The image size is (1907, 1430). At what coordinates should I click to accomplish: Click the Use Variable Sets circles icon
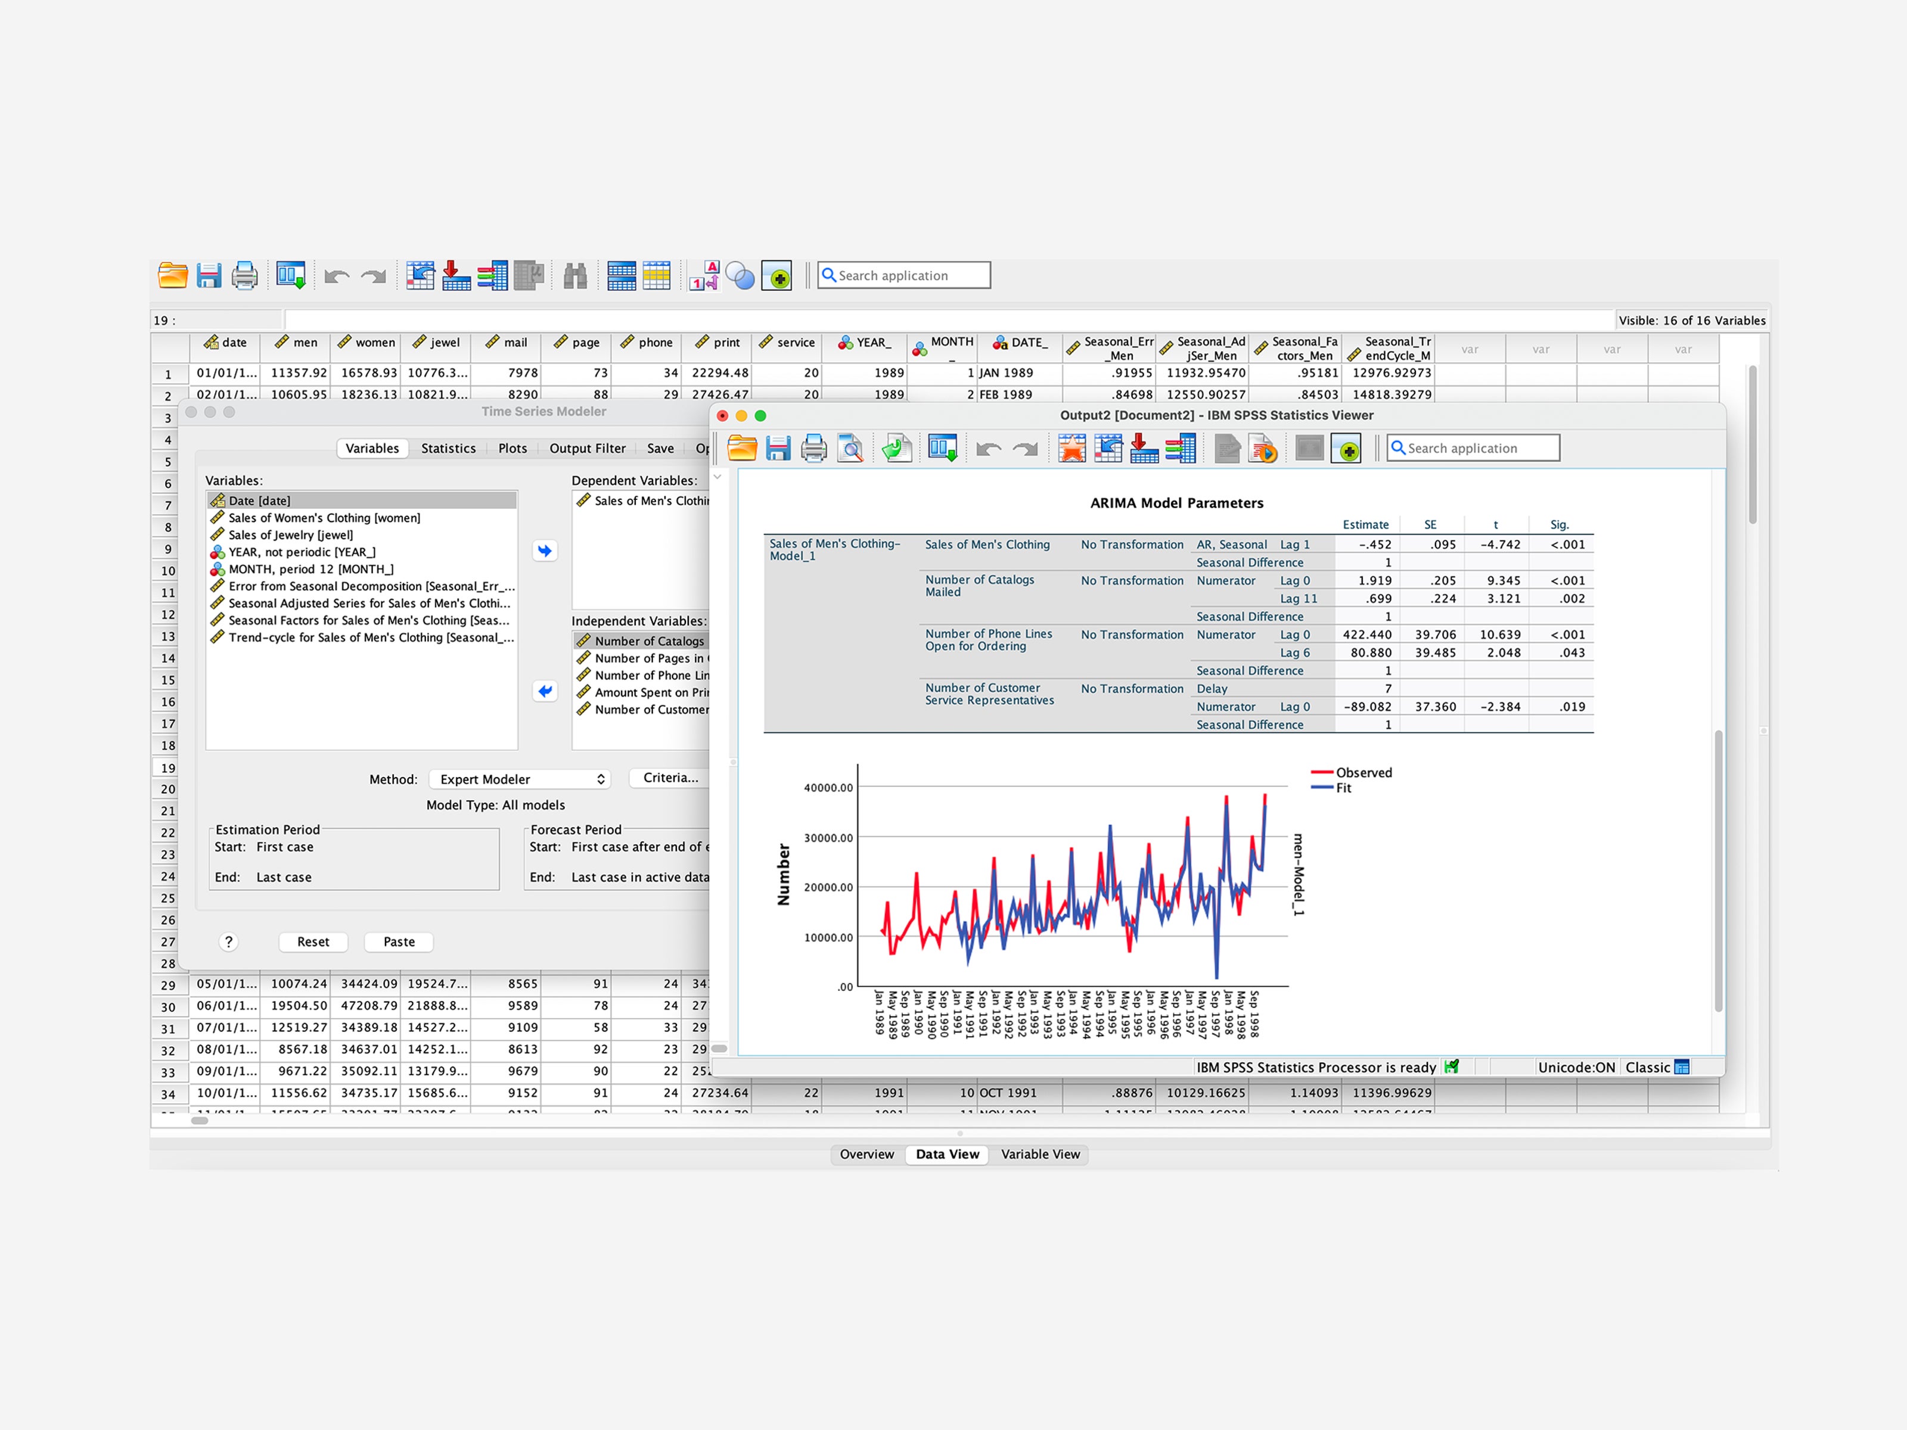pyautogui.click(x=740, y=276)
